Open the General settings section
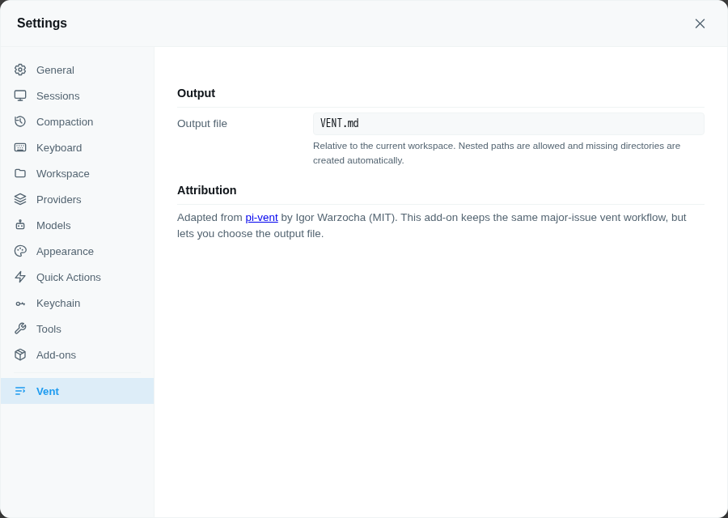This screenshot has height=518, width=728. (x=77, y=70)
